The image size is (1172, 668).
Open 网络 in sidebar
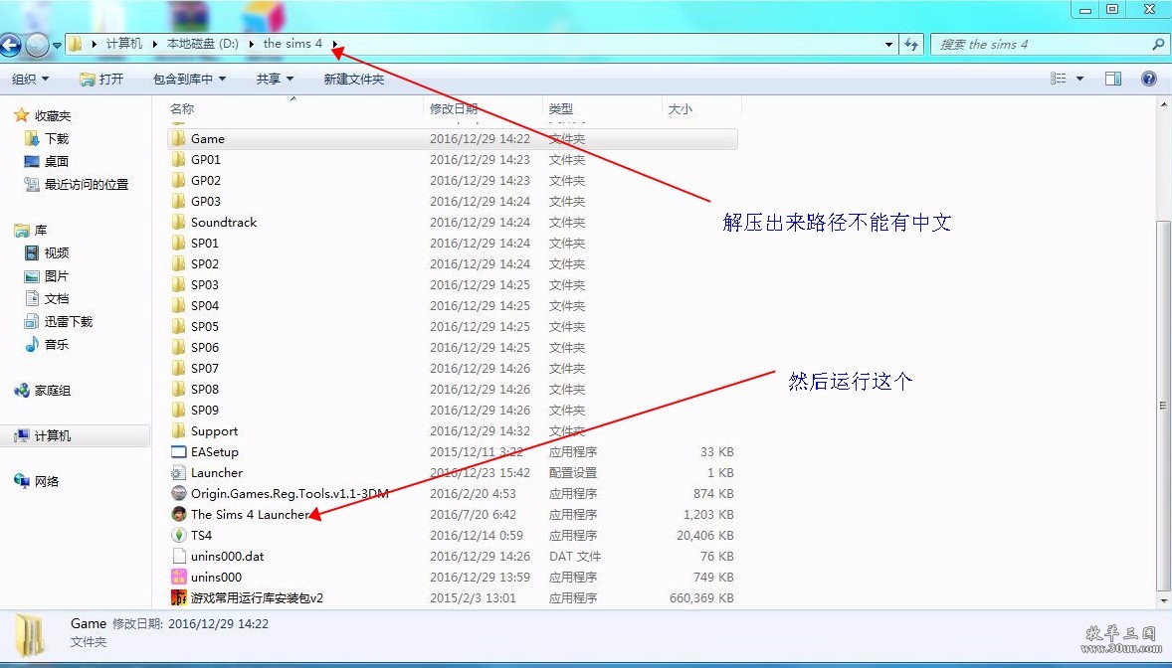point(47,482)
